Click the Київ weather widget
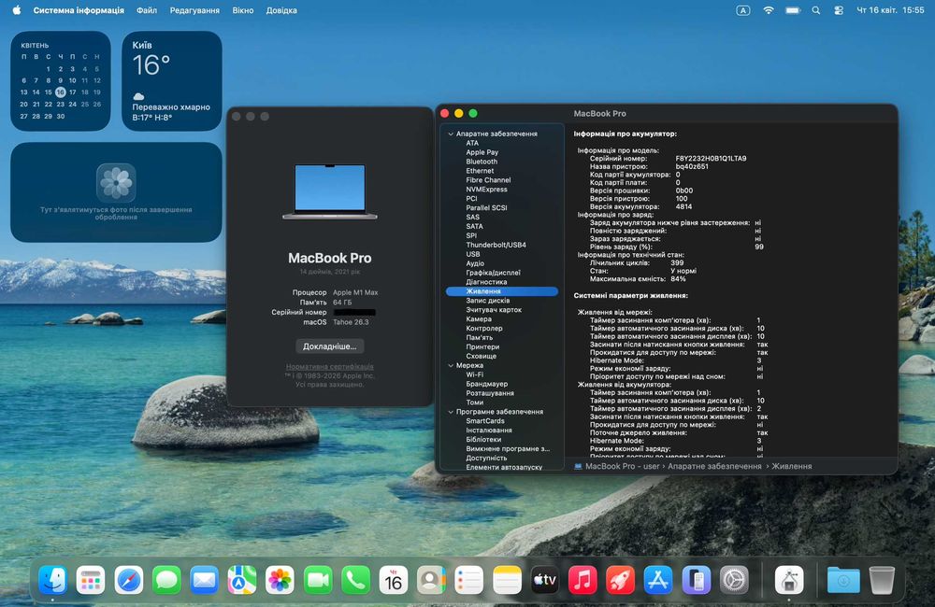 click(x=172, y=81)
